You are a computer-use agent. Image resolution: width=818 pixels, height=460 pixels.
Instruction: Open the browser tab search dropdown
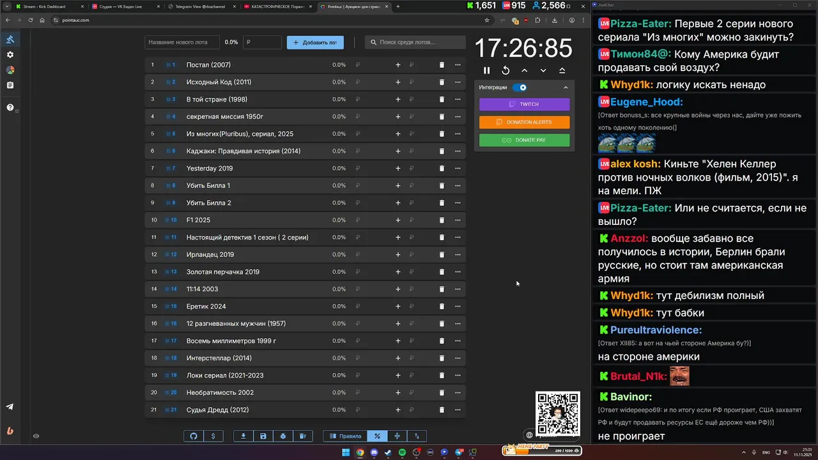click(6, 6)
